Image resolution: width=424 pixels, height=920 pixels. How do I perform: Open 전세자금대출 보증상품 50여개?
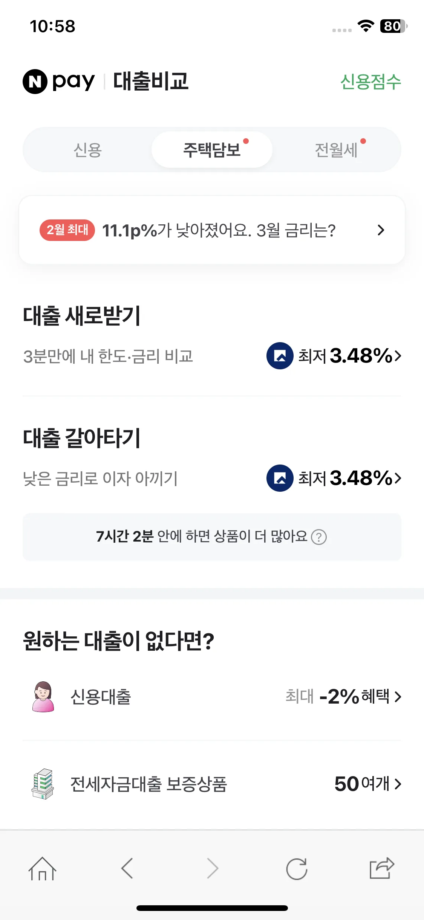(x=212, y=784)
